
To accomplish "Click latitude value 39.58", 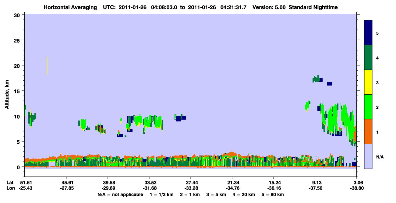I will 108,183.
